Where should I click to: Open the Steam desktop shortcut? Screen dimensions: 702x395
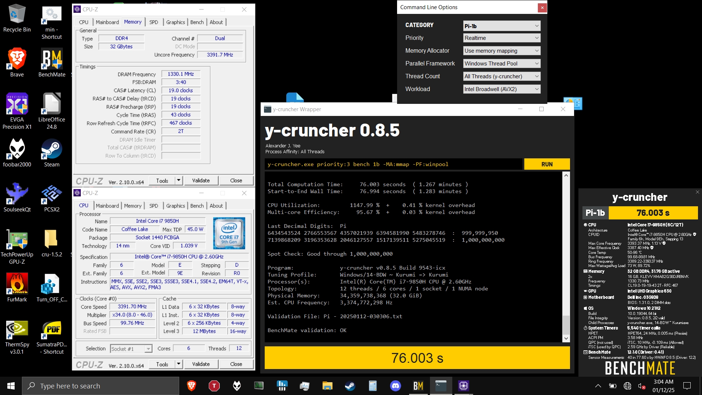click(52, 153)
